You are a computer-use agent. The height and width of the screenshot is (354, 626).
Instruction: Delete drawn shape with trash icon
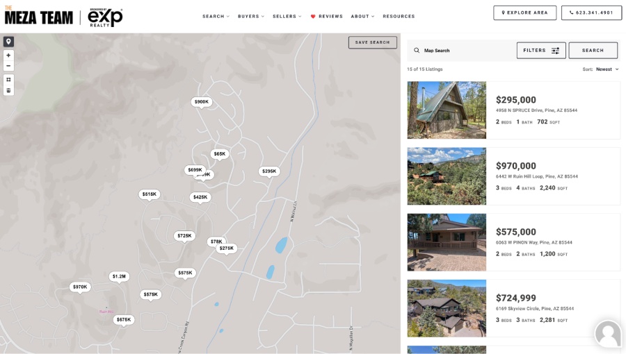click(x=8, y=90)
